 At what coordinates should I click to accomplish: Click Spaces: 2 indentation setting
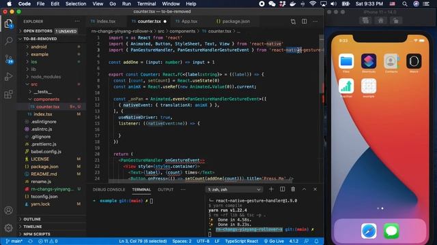pyautogui.click(x=182, y=241)
